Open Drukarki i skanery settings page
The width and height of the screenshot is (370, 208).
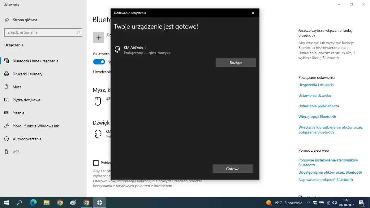(27, 74)
